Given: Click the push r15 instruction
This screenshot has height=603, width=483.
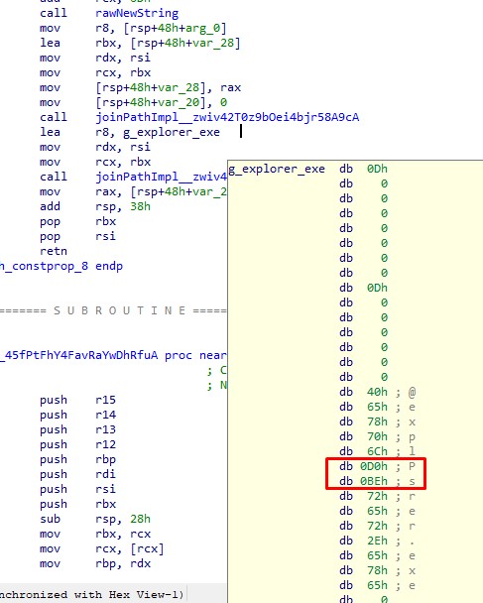Looking at the screenshot, I should pyautogui.click(x=77, y=400).
